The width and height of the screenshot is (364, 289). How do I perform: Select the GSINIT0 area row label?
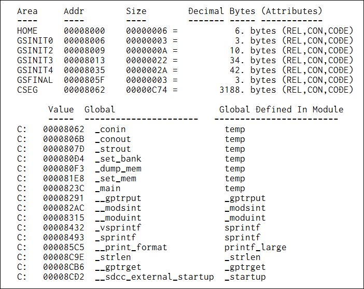(35, 40)
